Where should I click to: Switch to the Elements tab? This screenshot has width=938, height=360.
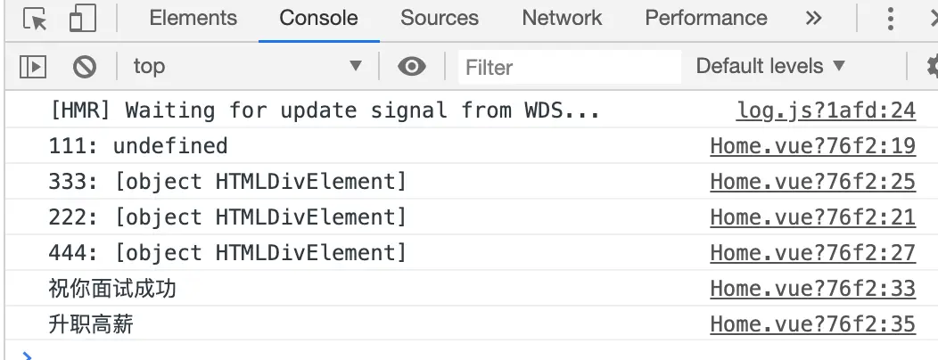pos(193,18)
